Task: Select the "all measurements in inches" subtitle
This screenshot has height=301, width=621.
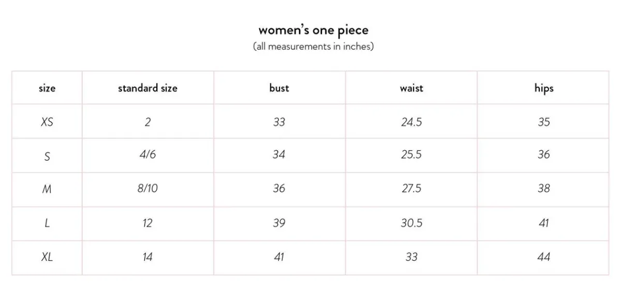Action: tap(313, 46)
